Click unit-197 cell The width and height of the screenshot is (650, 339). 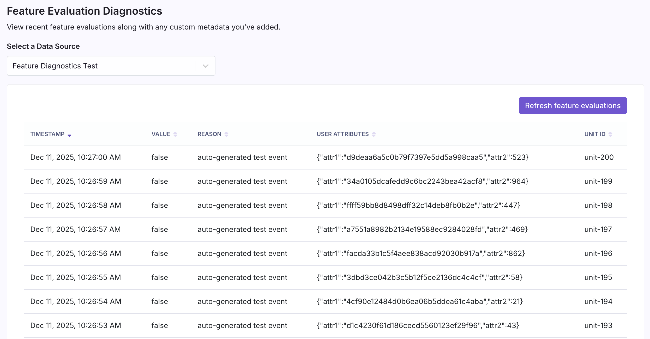tap(598, 229)
